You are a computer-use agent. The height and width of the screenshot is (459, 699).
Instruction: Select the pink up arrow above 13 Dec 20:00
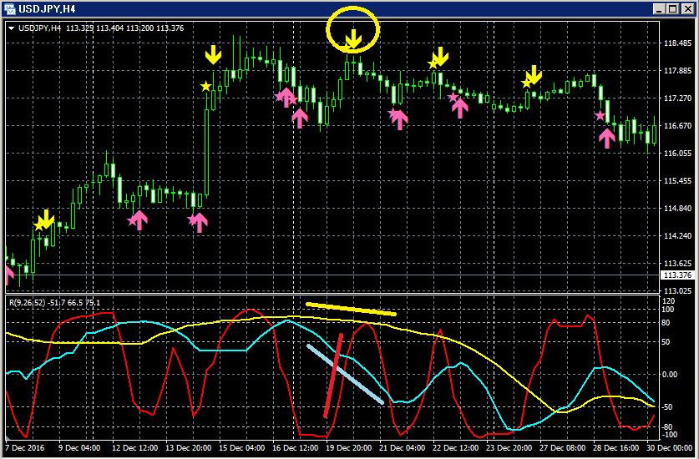click(200, 222)
